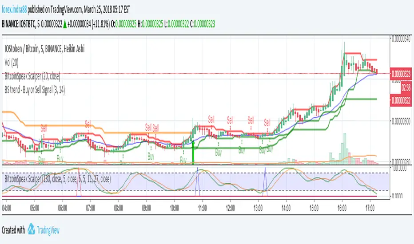Click the open value O:0.00000325
Screen dimensions: 414x244
point(123,24)
